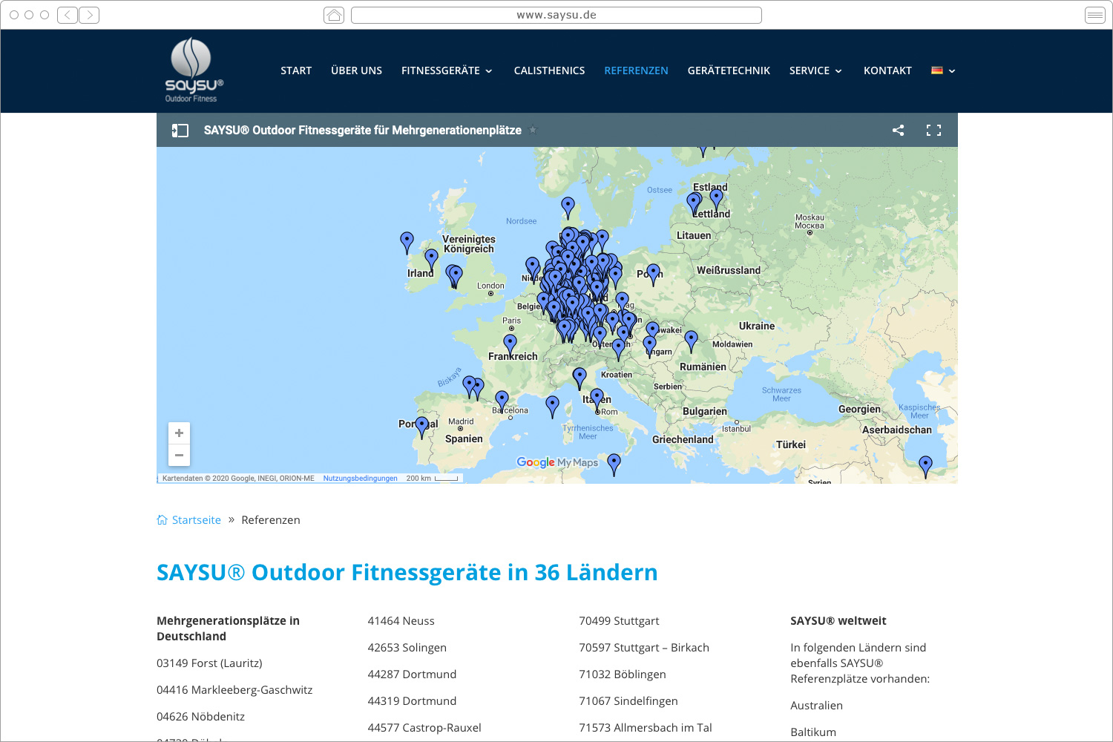
Task: Click the map title text
Action: point(363,131)
